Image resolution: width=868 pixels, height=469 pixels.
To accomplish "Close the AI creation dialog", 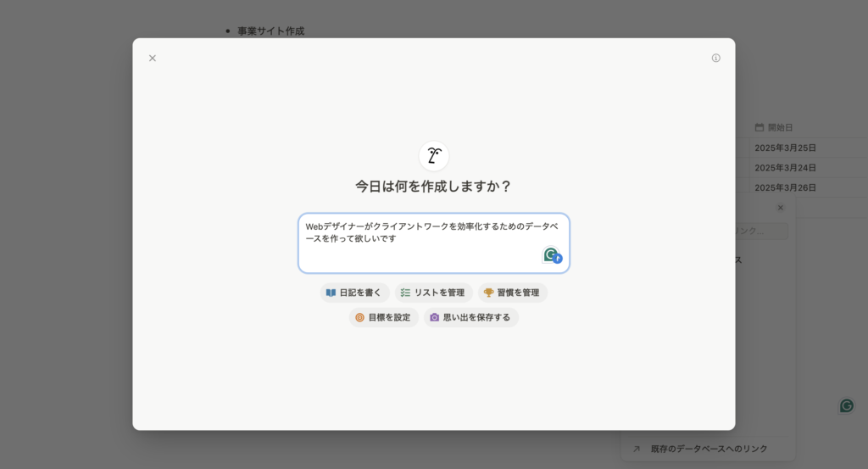I will [x=153, y=59].
